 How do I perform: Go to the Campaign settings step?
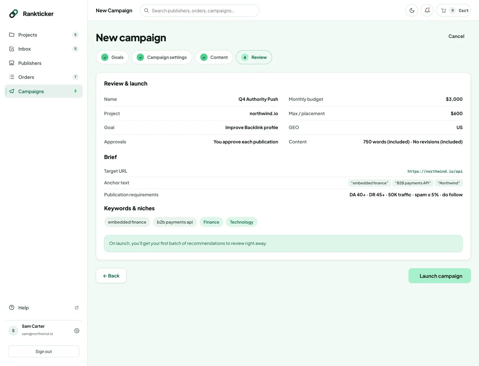[x=162, y=57]
